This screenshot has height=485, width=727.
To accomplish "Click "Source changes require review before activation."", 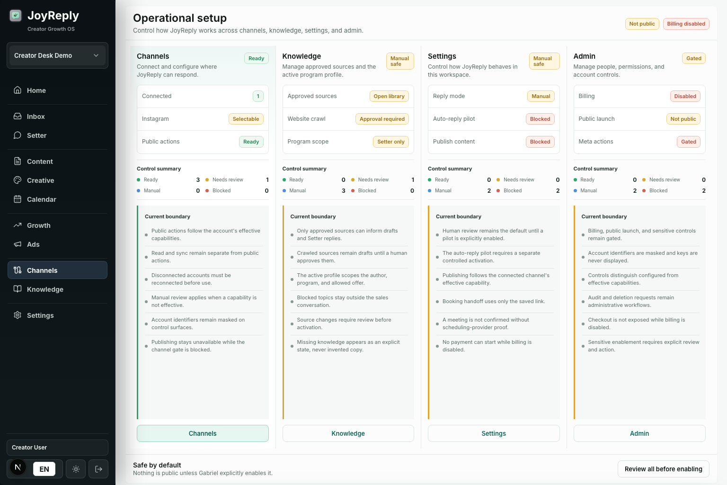I will (x=344, y=323).
